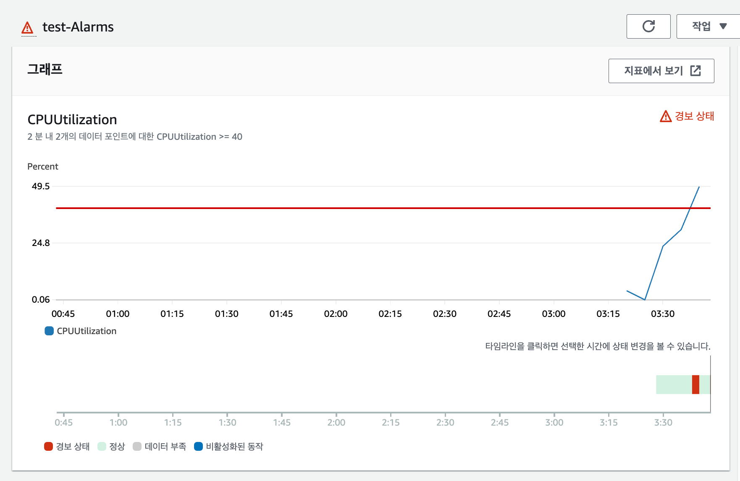Expand the 작업 menu via its arrow triangle
The image size is (740, 481).
723,26
